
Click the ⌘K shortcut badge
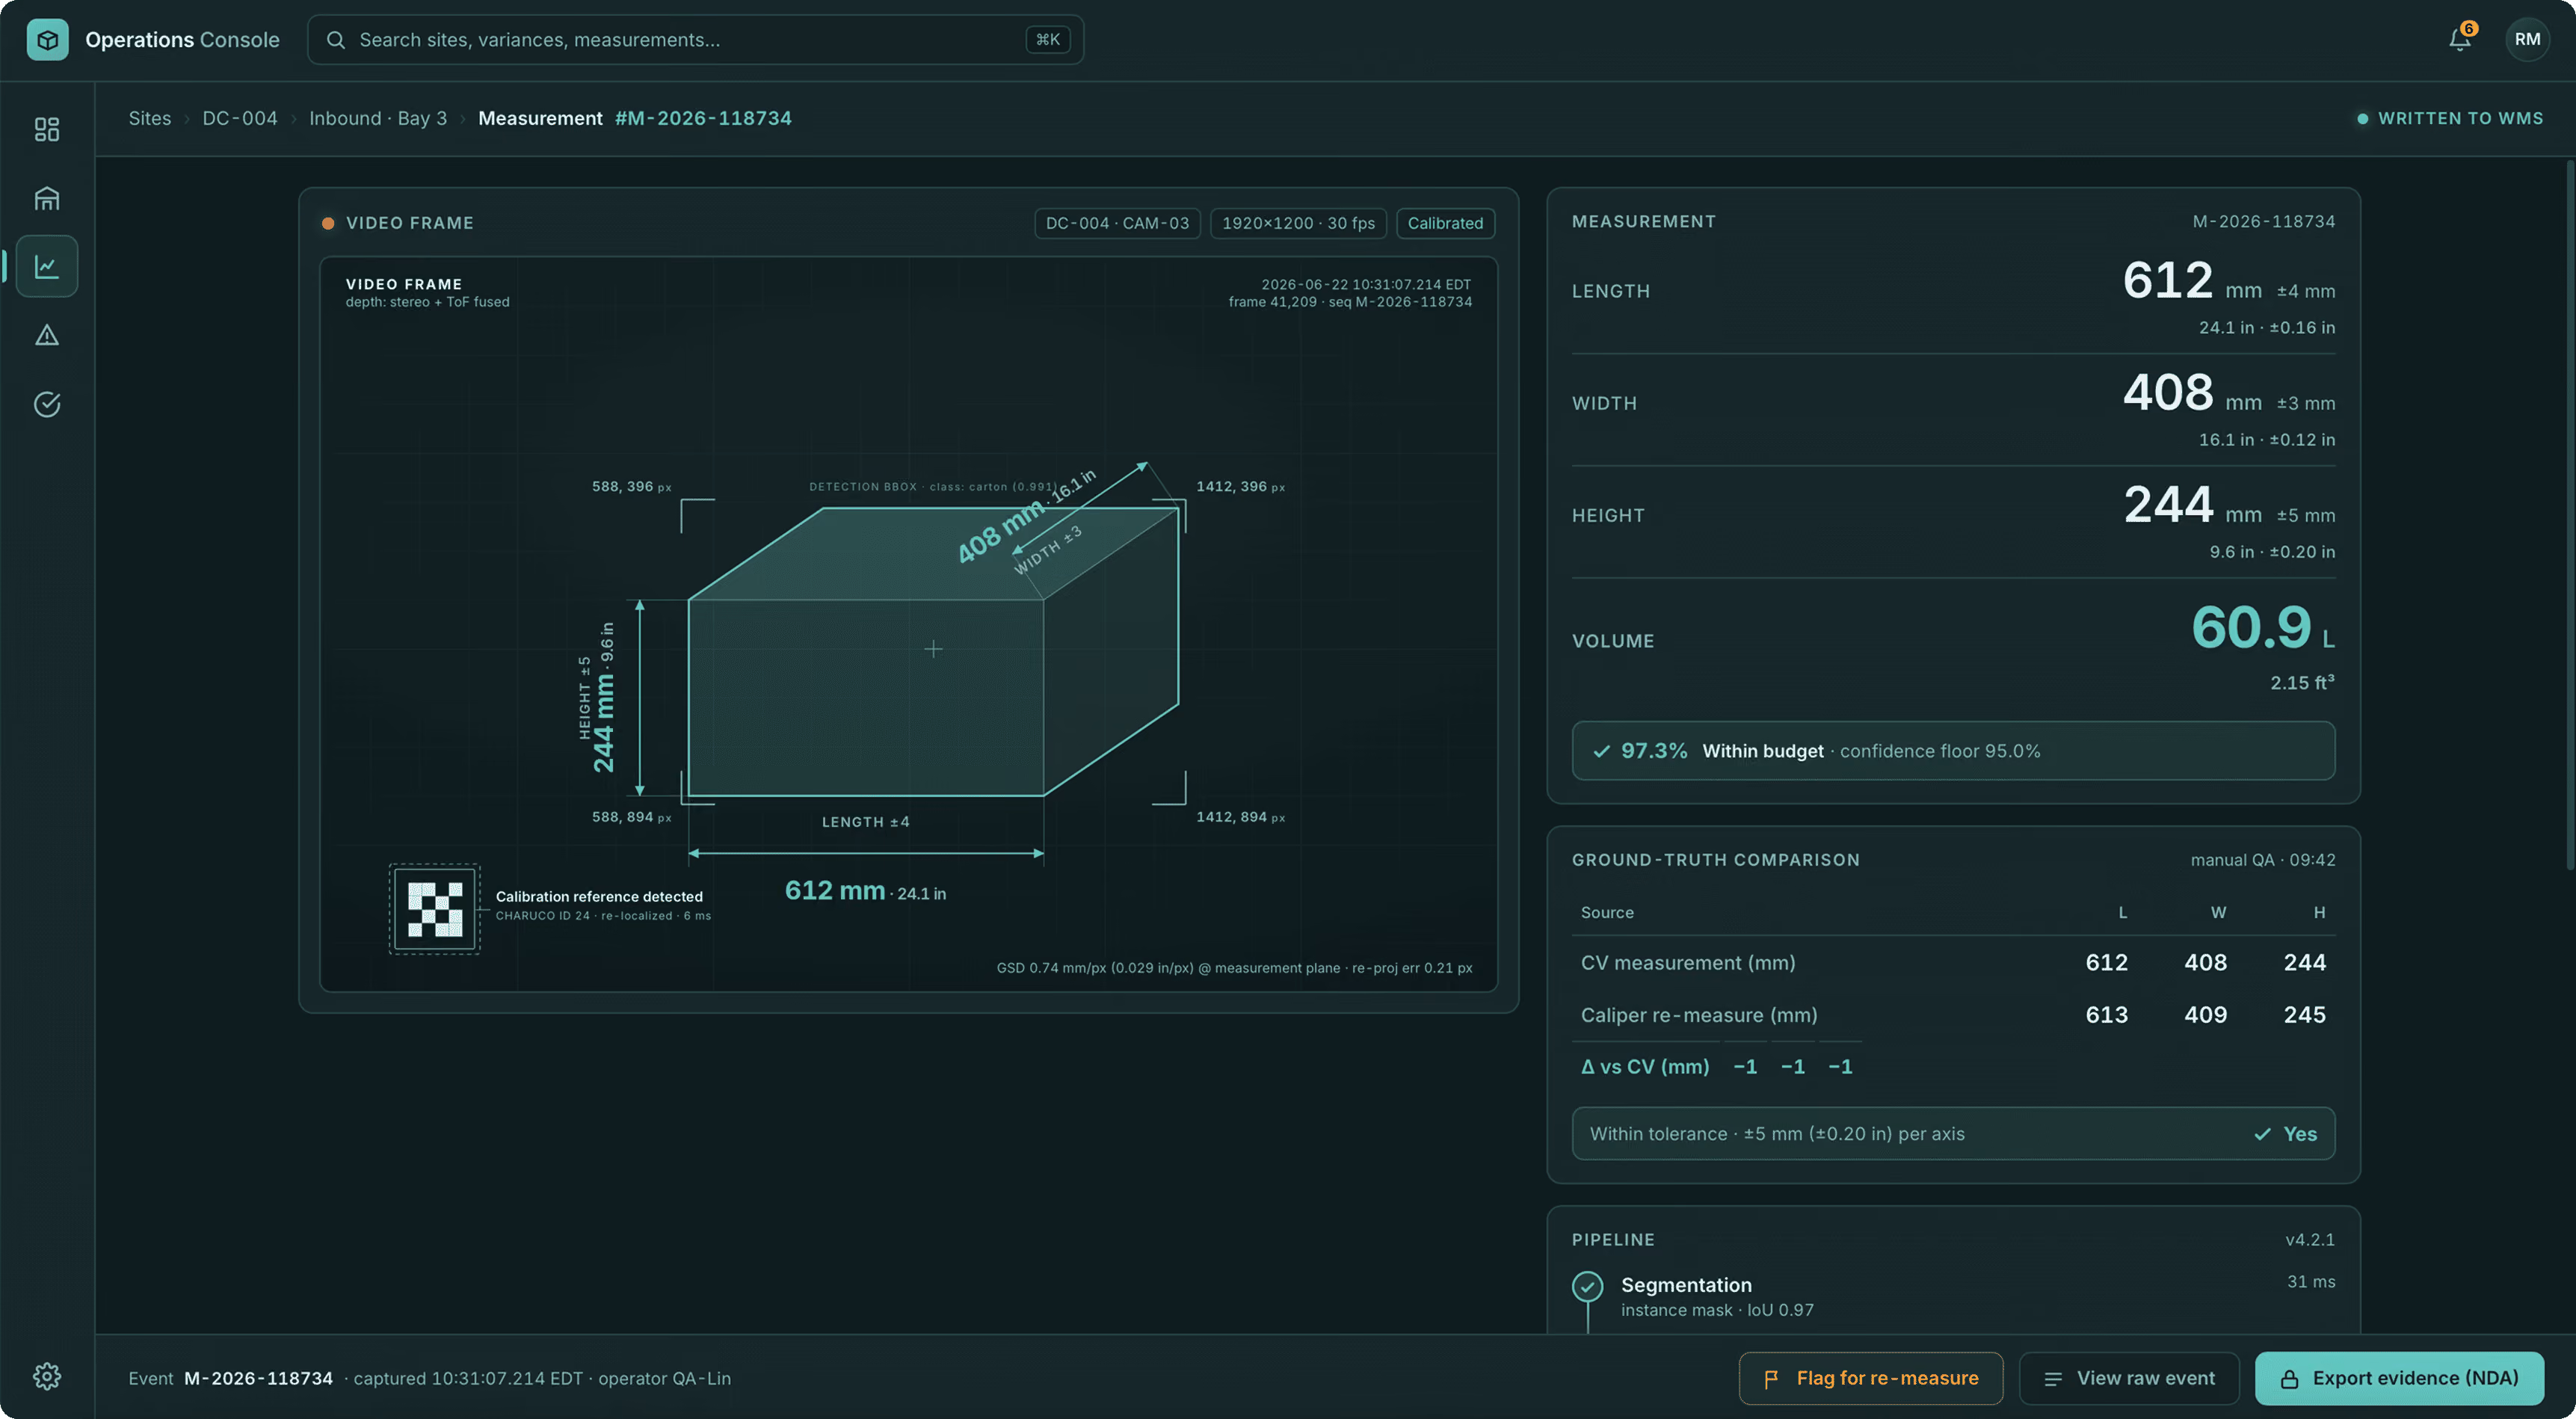(x=1047, y=40)
